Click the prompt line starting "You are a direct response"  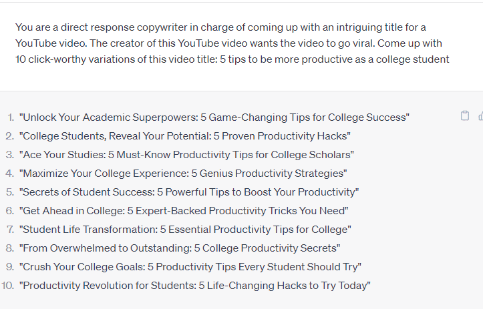[x=220, y=27]
